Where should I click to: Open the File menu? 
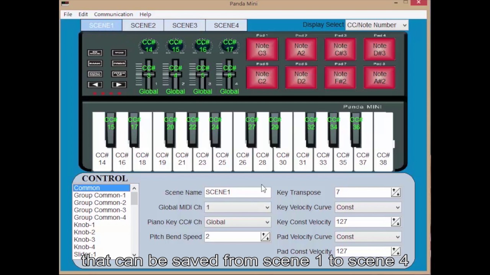(x=68, y=14)
